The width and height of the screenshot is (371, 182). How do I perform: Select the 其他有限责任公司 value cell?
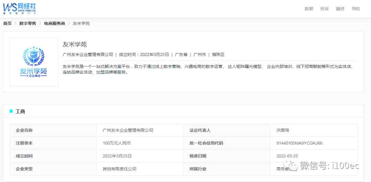pyautogui.click(x=140, y=169)
